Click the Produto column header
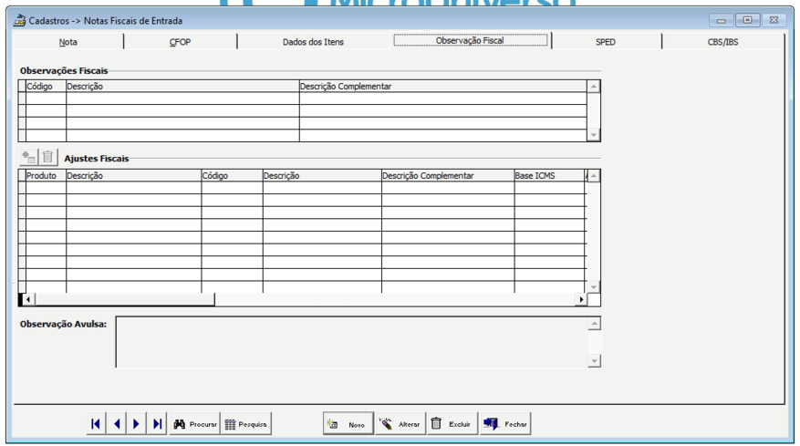The width and height of the screenshot is (800, 446). (x=46, y=175)
